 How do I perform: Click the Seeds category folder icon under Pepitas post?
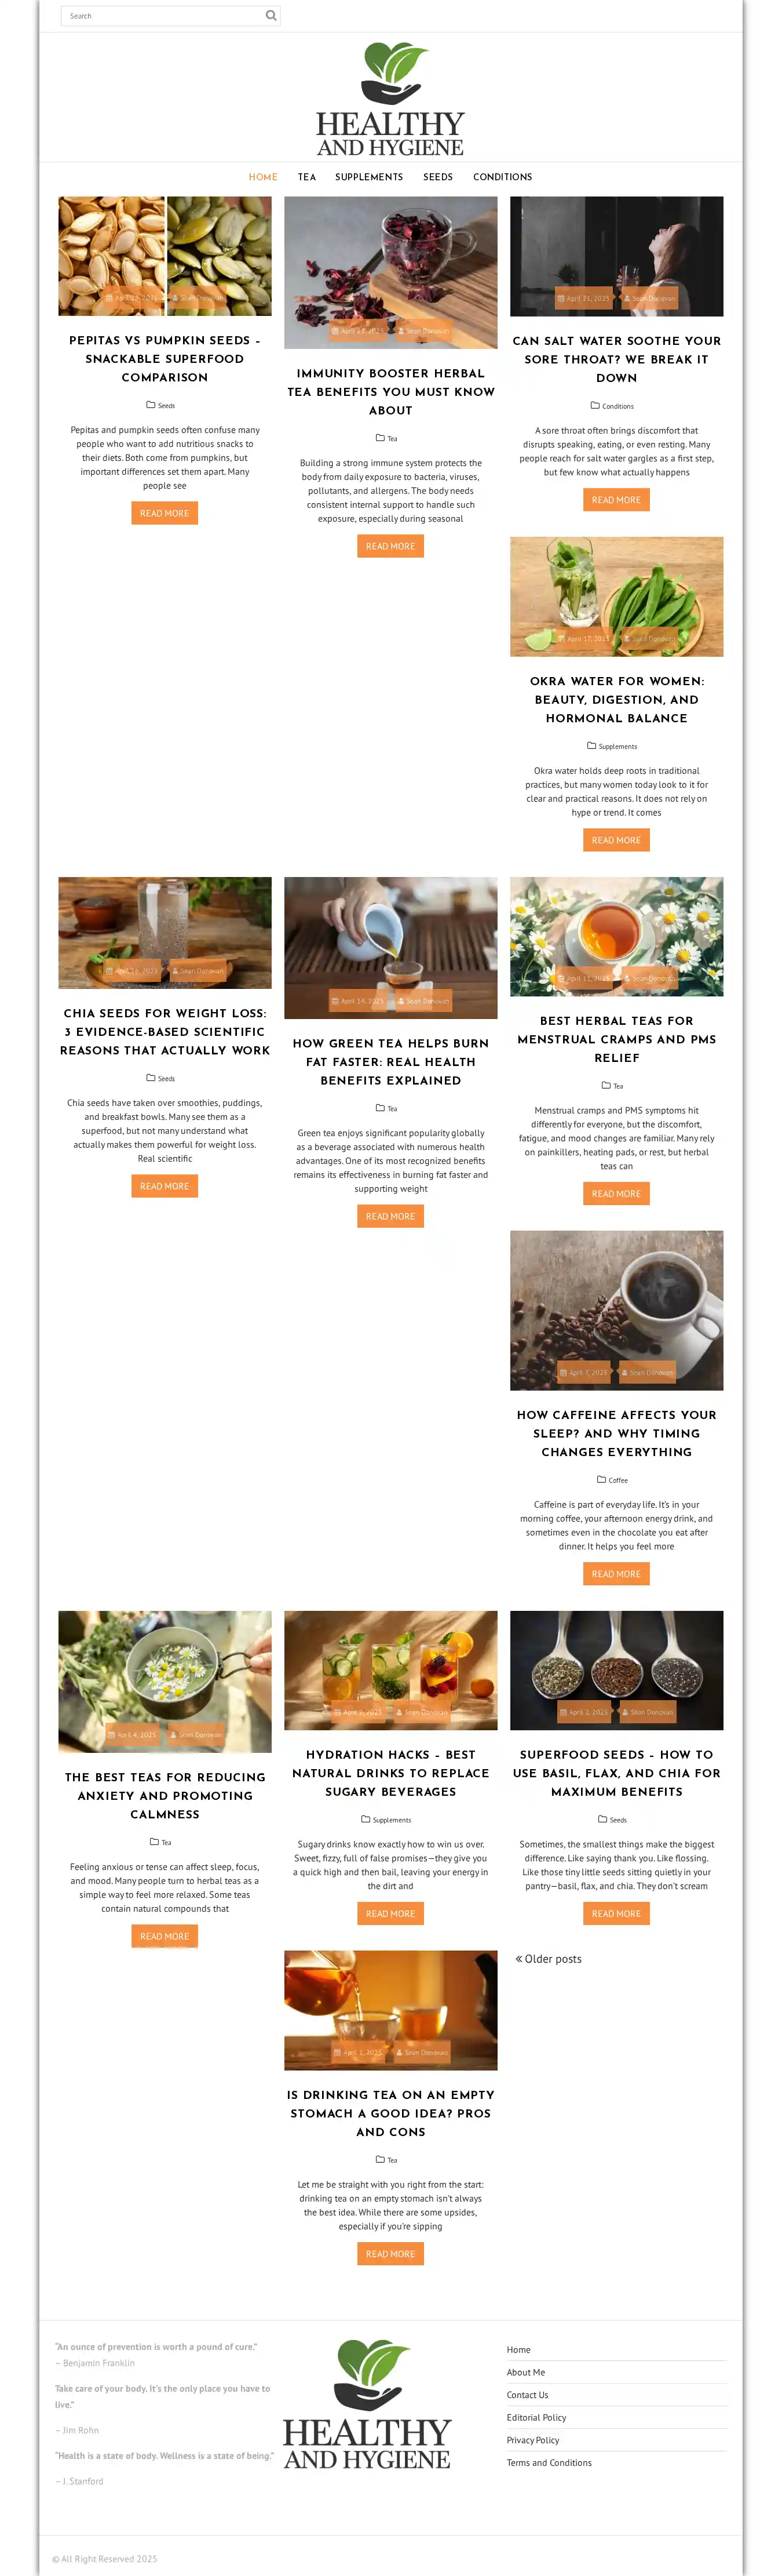point(151,405)
